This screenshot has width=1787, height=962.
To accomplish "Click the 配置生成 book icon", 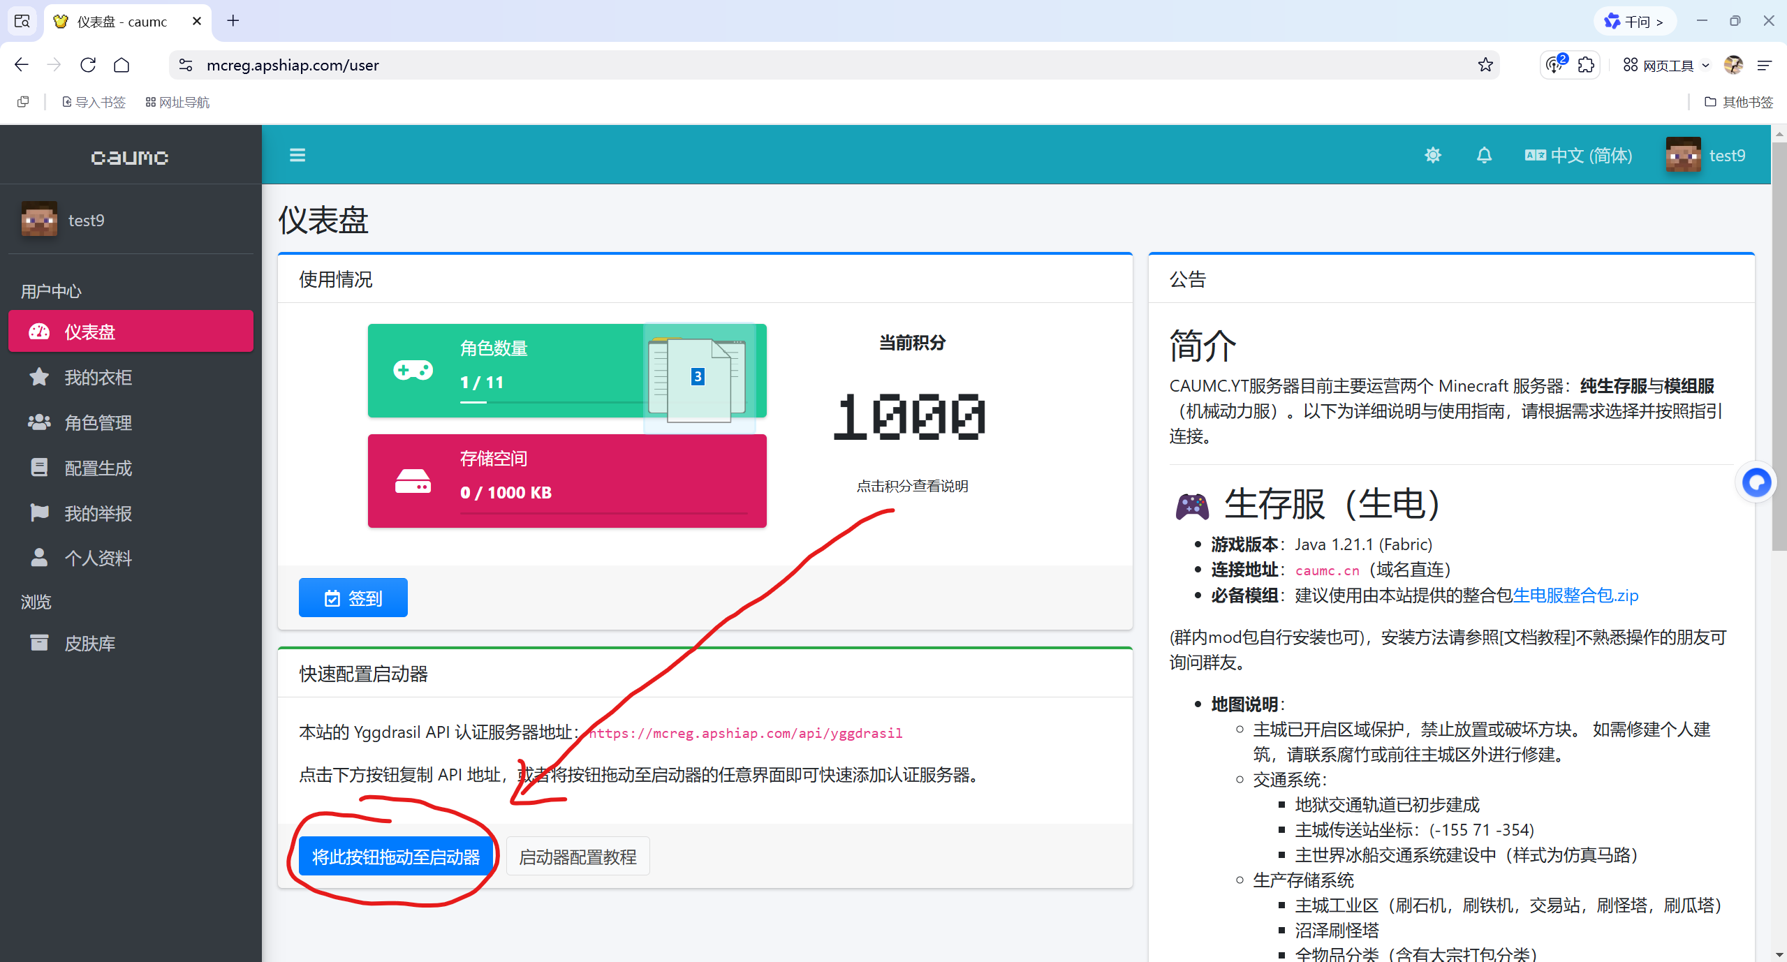I will (x=39, y=468).
